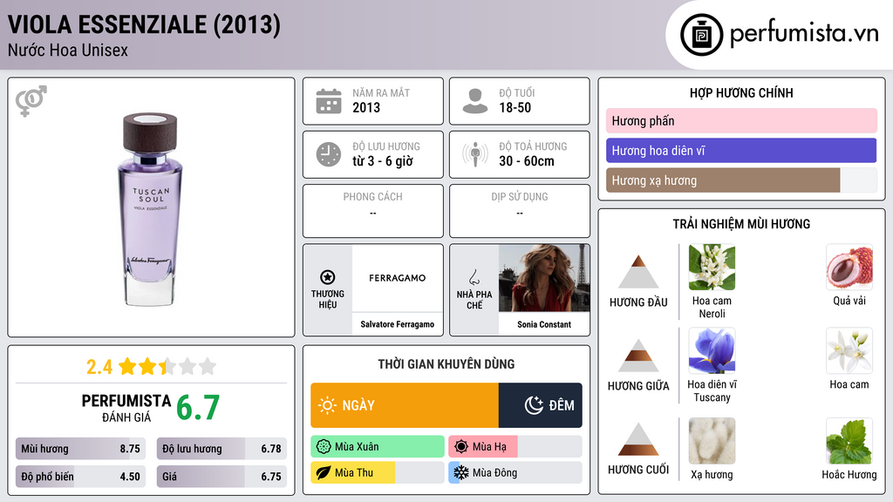
Task: Click the unisex gender symbol icon
Action: tap(31, 101)
